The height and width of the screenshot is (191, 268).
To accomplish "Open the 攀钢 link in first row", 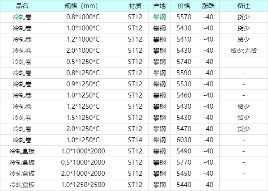I will (159, 17).
